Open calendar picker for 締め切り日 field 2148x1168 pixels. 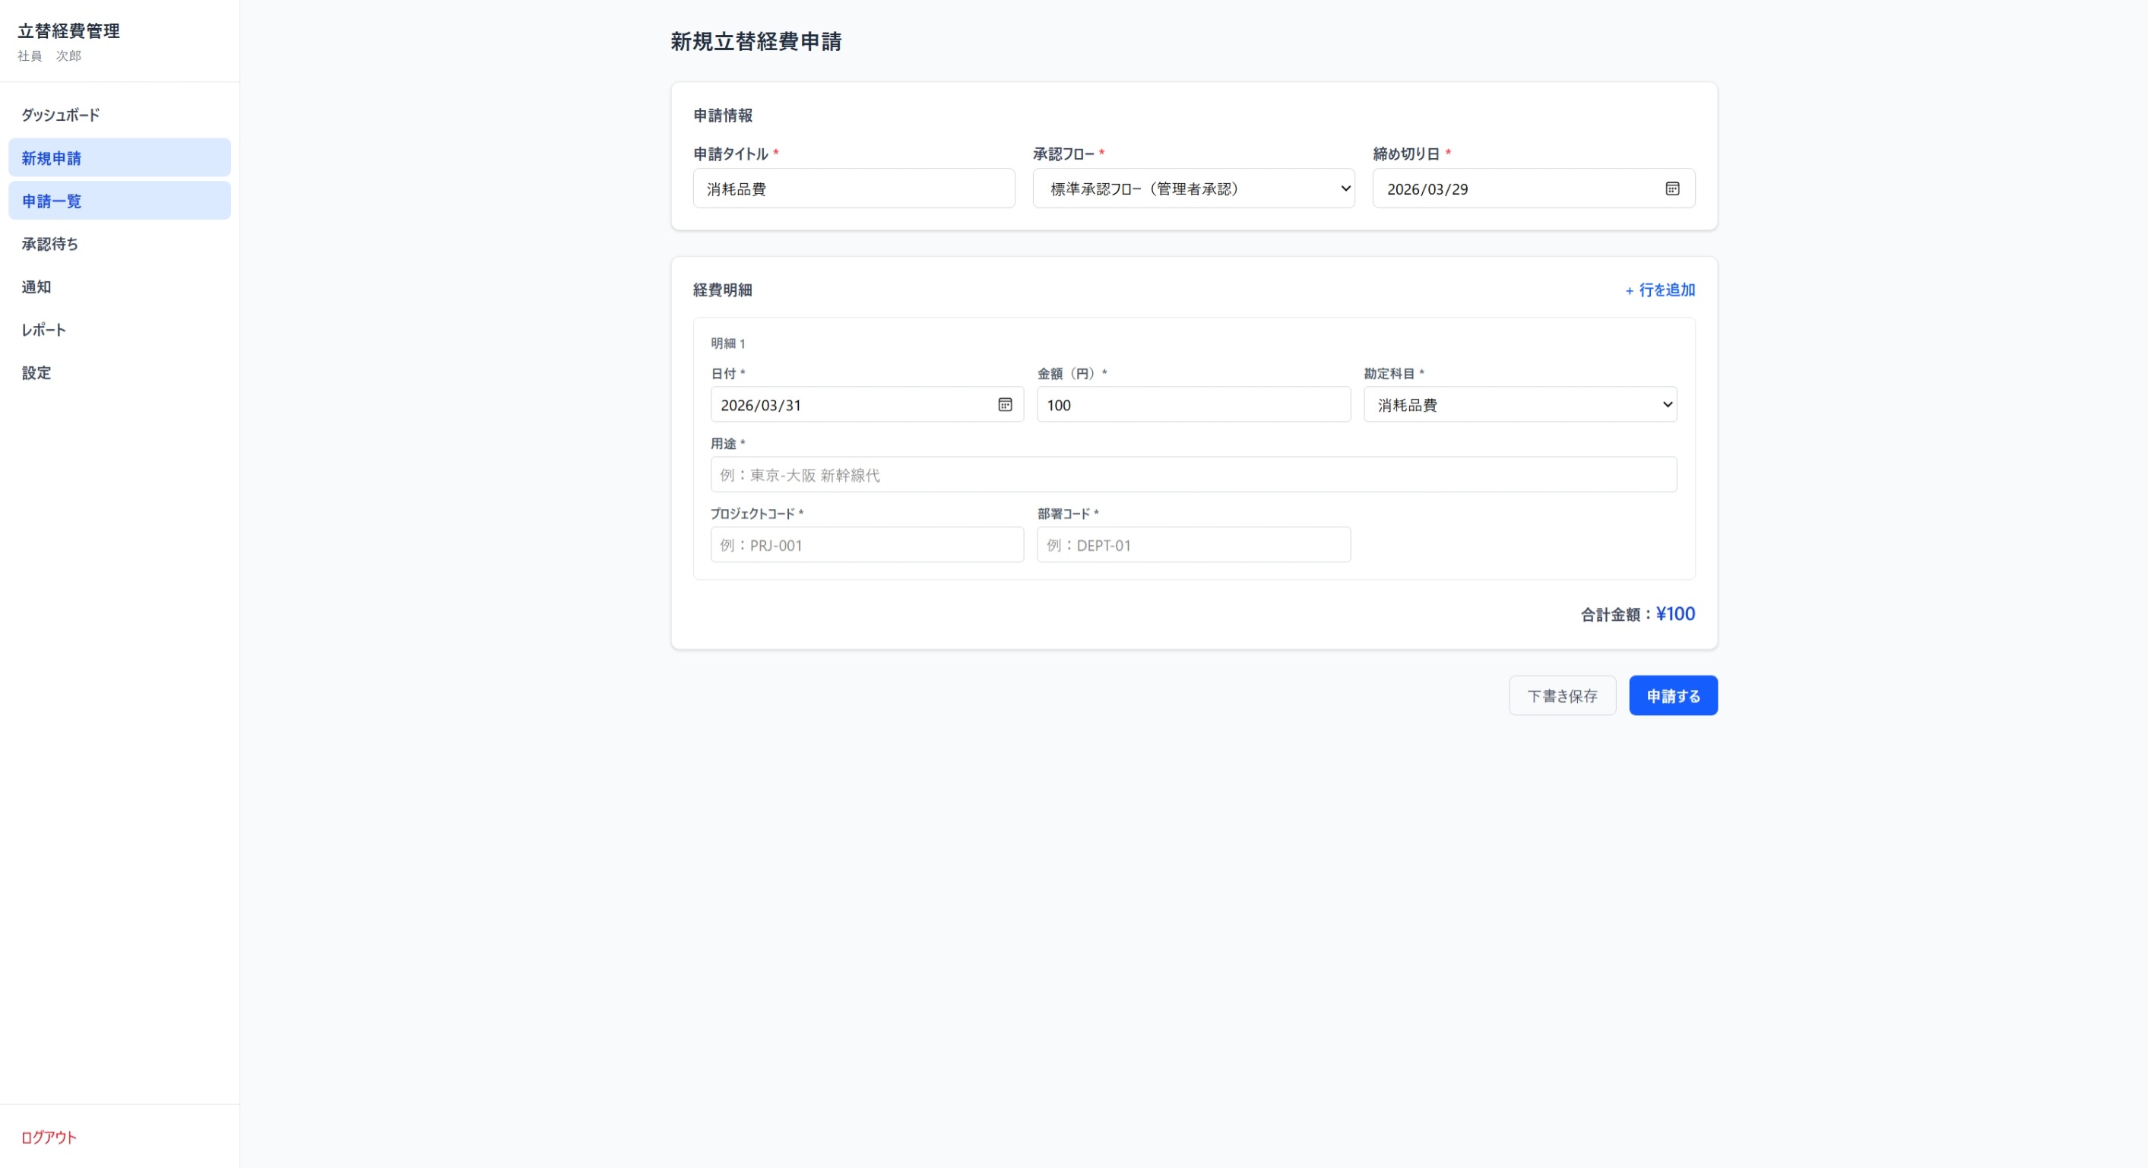1672,188
